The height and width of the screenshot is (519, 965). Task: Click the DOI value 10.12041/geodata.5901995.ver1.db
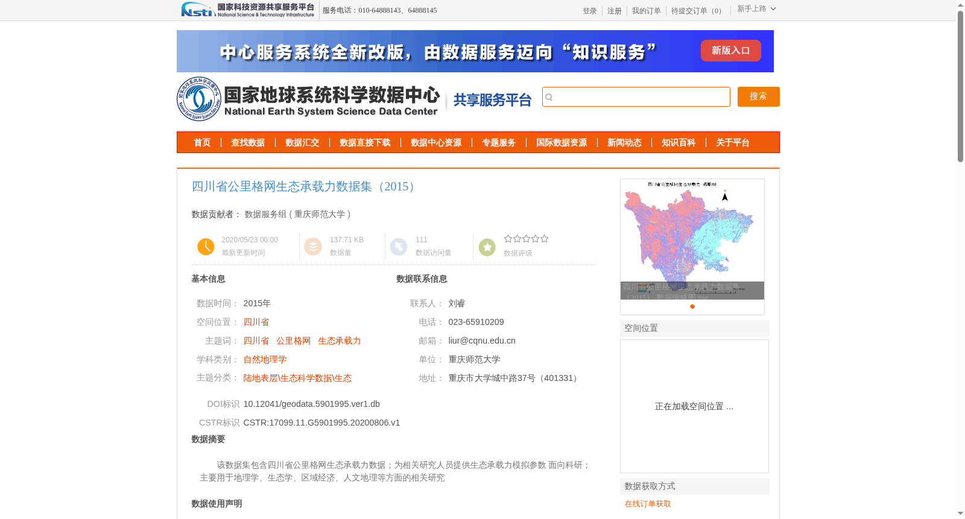pyautogui.click(x=312, y=404)
